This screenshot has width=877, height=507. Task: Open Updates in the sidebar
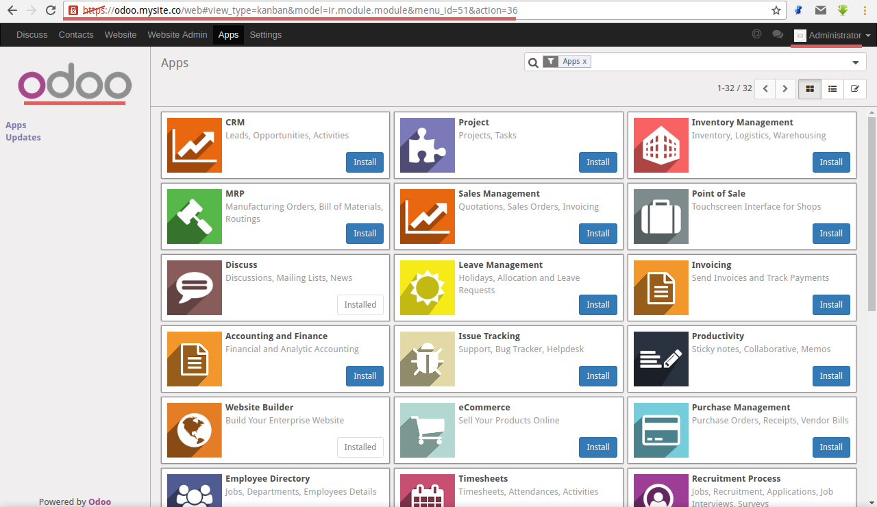[x=23, y=138]
